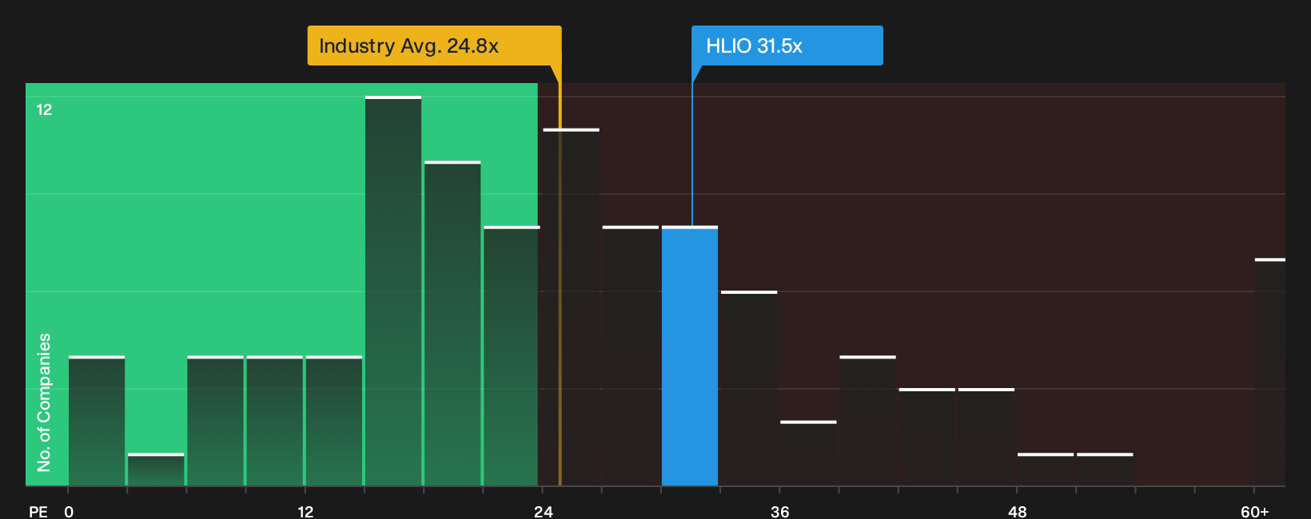Click the first bar at PE 0

[97, 421]
